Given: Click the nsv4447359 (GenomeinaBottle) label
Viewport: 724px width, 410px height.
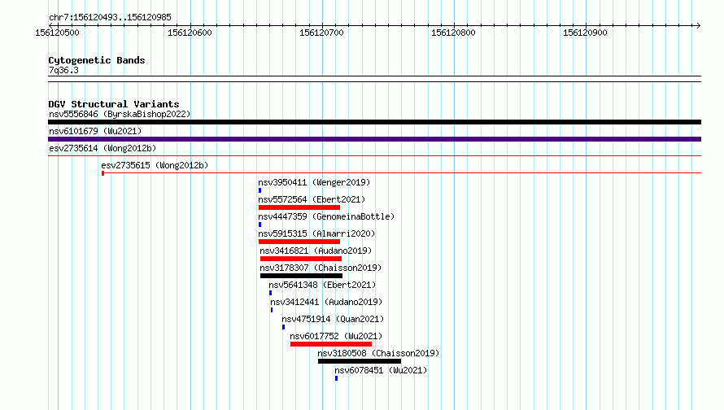Looking at the screenshot, I should (x=326, y=216).
